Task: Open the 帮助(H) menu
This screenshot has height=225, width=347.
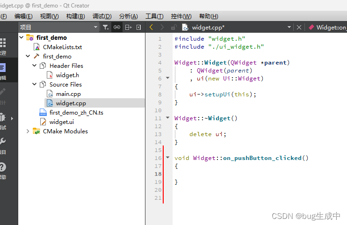Action: [209, 16]
